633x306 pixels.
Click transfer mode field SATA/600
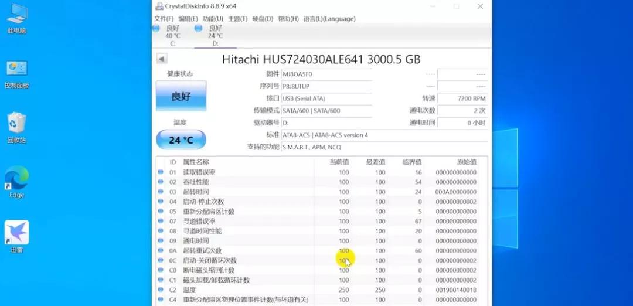(326, 111)
